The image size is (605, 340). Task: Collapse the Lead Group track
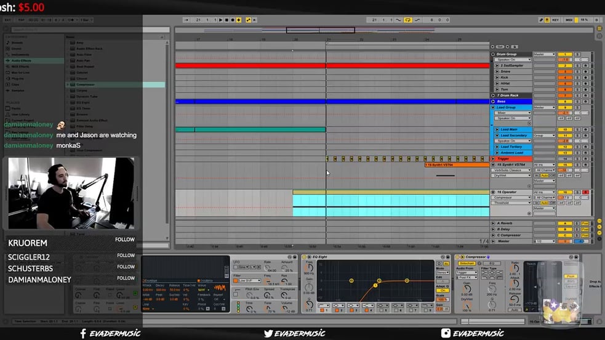pyautogui.click(x=493, y=107)
